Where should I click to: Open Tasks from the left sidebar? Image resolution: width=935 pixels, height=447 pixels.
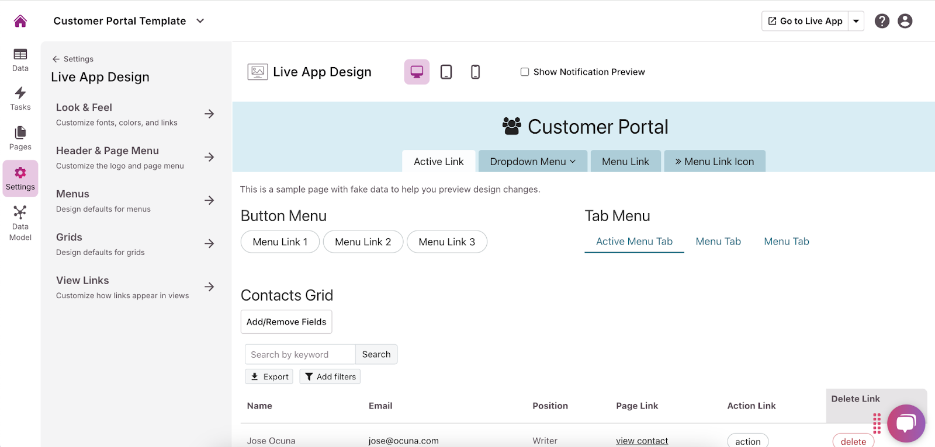20,99
